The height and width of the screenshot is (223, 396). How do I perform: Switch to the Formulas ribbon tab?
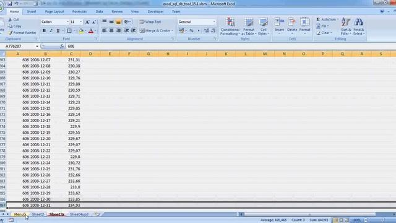79,12
